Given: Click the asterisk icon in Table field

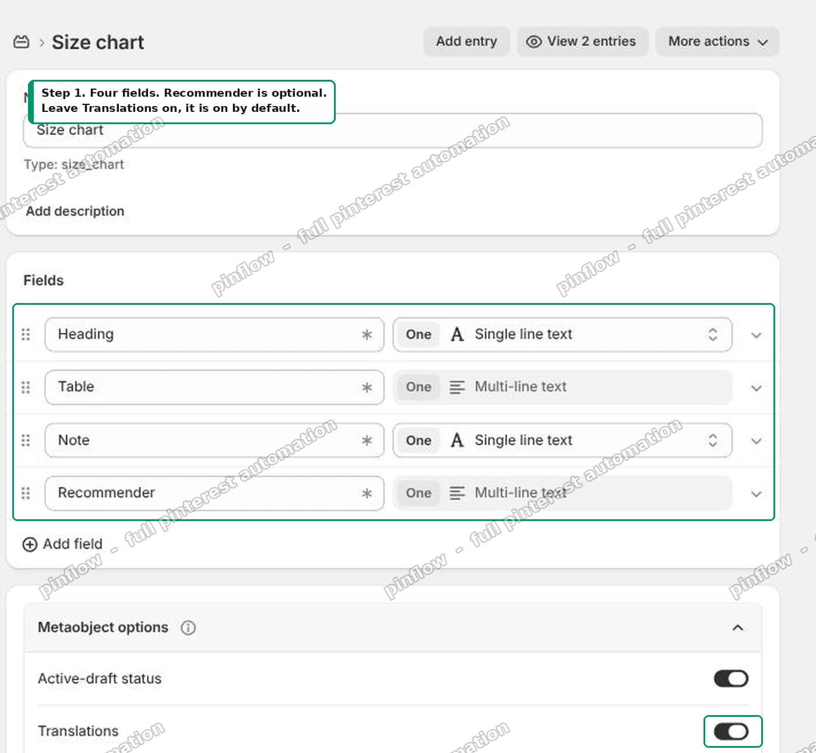Looking at the screenshot, I should pos(367,387).
